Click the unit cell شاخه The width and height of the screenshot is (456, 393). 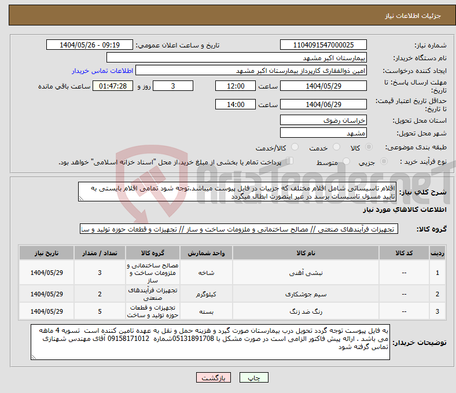(x=206, y=273)
